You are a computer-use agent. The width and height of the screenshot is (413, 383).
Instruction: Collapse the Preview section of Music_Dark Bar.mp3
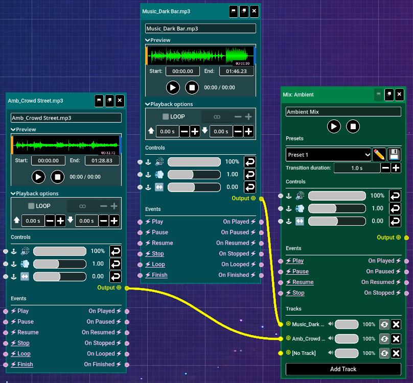pos(148,40)
